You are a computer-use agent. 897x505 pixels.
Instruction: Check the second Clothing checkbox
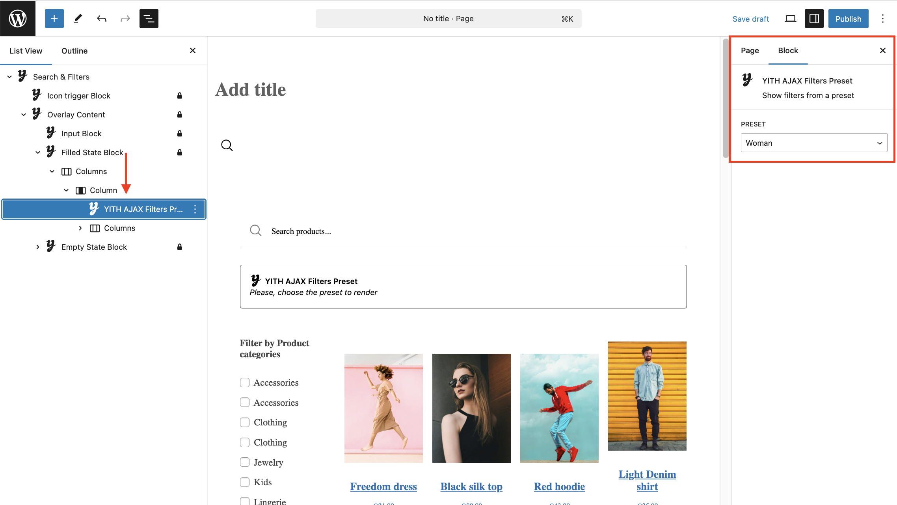point(245,442)
